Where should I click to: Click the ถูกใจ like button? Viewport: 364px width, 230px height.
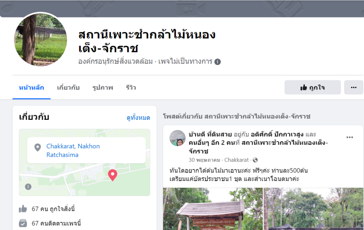pos(312,87)
